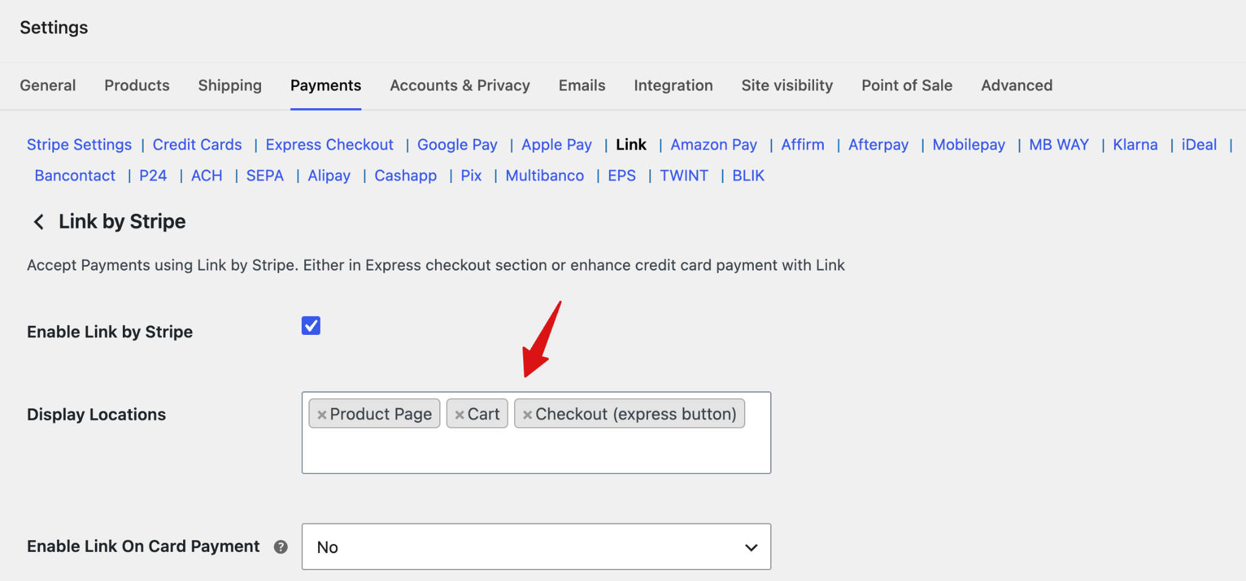Open Amazon Pay settings link
The image size is (1246, 581).
point(714,145)
